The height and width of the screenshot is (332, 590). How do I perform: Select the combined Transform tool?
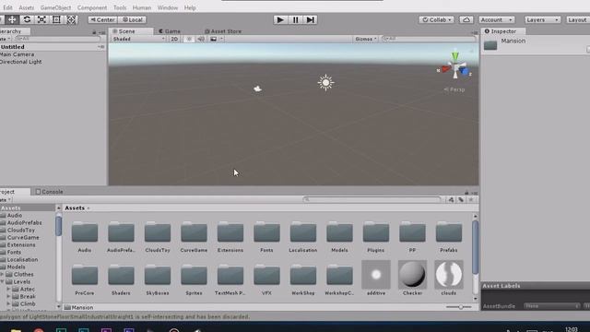coord(71,19)
